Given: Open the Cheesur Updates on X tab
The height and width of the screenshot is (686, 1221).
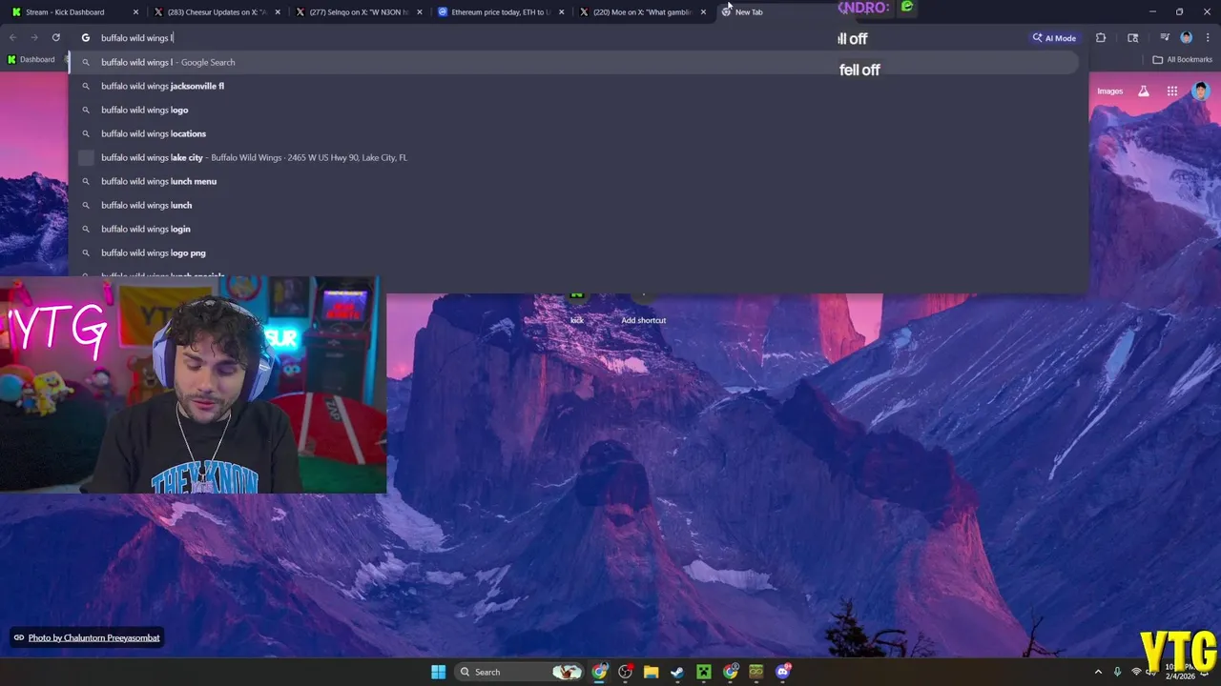Looking at the screenshot, I should click(x=217, y=12).
